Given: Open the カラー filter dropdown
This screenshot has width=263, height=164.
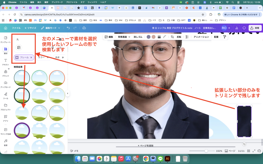Looking at the screenshot, I should tap(43, 58).
